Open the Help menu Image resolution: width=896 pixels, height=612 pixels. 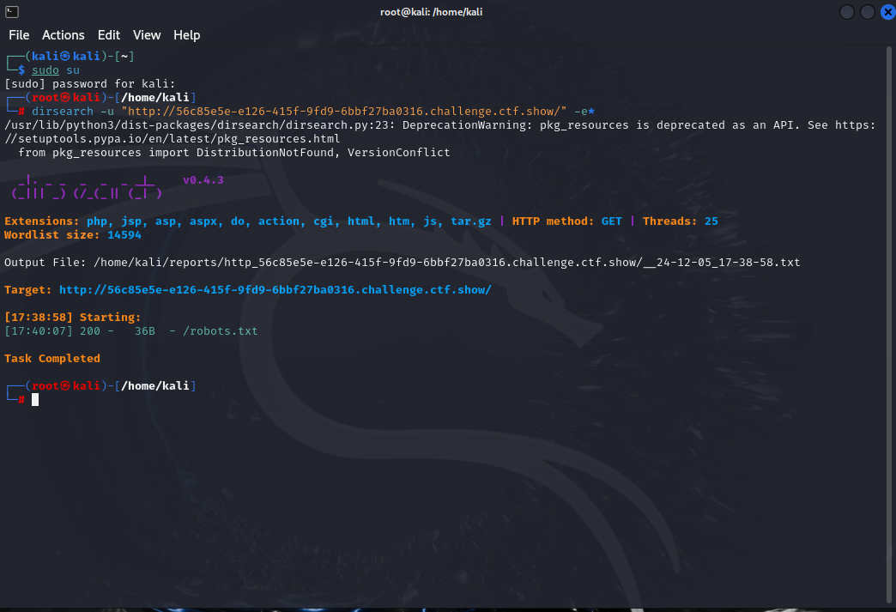click(x=186, y=35)
